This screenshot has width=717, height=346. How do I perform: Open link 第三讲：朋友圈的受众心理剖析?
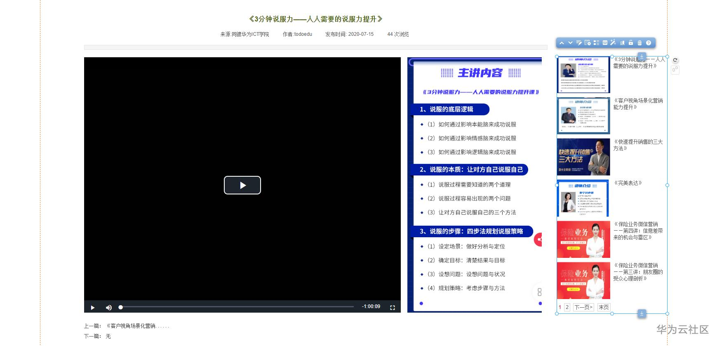click(x=638, y=272)
